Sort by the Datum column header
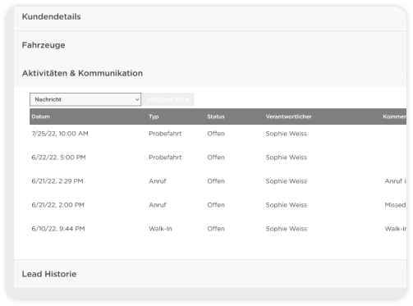This screenshot has height=306, width=413. [41, 116]
